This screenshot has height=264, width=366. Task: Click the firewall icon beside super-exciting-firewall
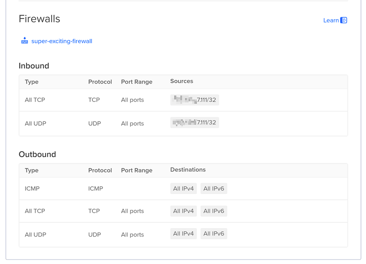click(x=25, y=41)
